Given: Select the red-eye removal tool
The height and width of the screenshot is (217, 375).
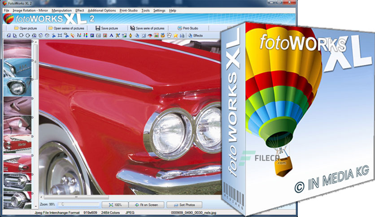Looking at the screenshot, I should (150, 35).
